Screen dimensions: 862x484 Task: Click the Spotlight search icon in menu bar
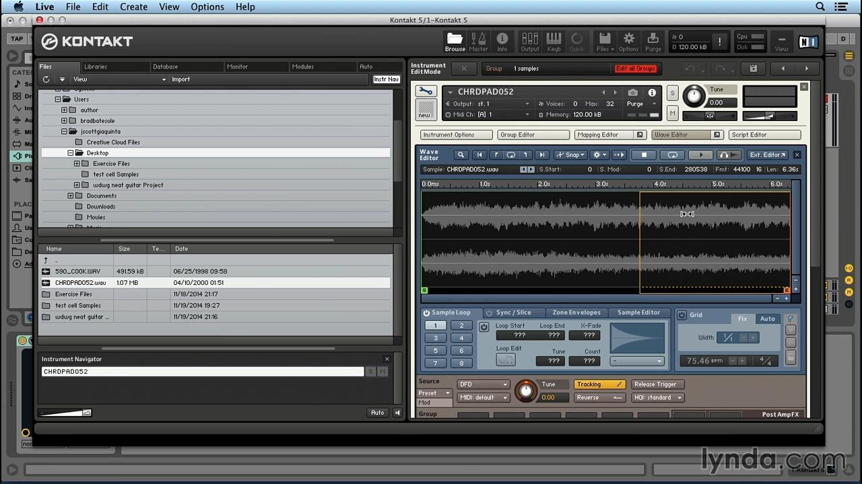(820, 7)
